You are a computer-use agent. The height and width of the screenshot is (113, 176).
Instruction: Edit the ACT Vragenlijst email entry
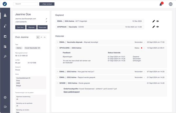(153, 21)
